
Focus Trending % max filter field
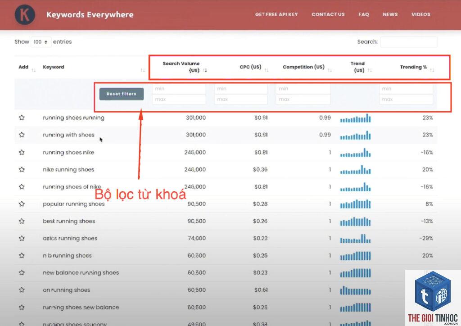click(406, 100)
